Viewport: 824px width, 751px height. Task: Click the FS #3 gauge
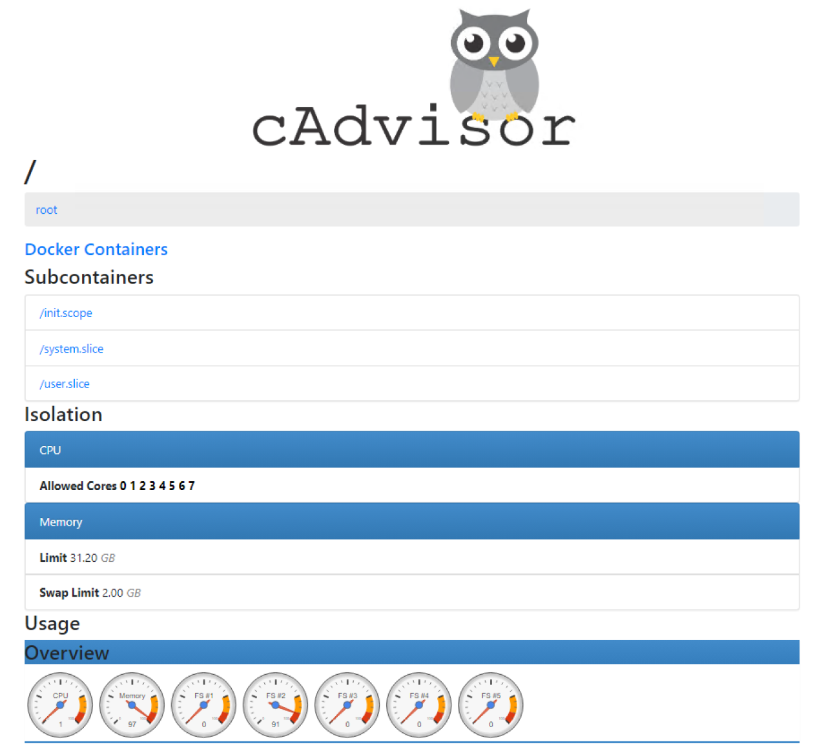[347, 705]
